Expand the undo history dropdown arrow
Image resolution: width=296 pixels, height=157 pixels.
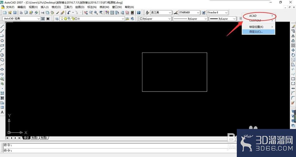(73, 12)
